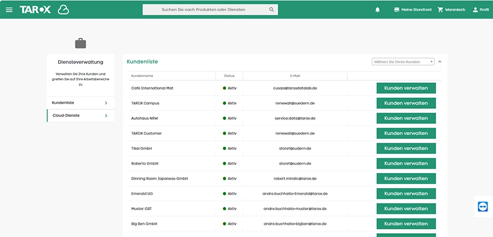
Task: Click the TAROX cloud logo
Action: [x=44, y=10]
